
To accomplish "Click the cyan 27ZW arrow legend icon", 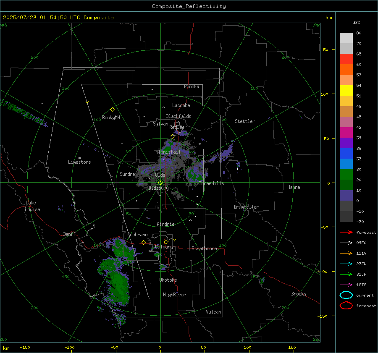I will [346, 264].
